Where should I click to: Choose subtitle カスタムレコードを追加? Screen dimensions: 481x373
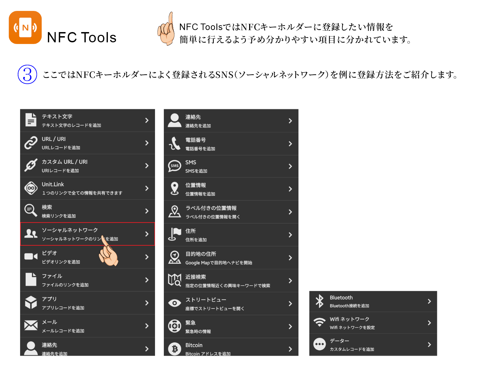coord(352,349)
